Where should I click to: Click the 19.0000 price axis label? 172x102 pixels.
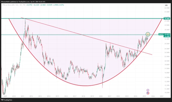pos(167,65)
